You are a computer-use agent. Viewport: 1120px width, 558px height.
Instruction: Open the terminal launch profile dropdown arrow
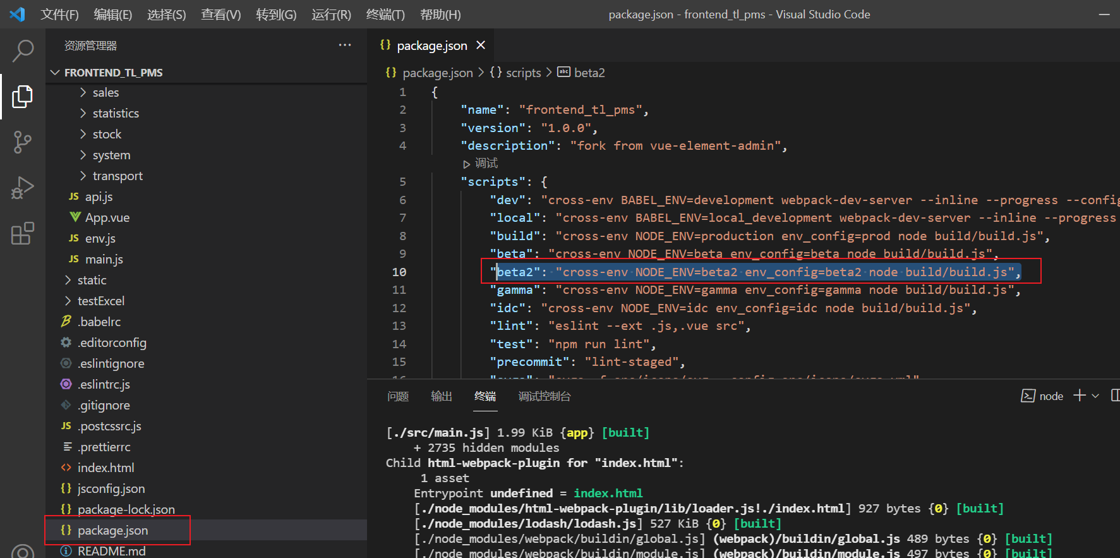1095,396
